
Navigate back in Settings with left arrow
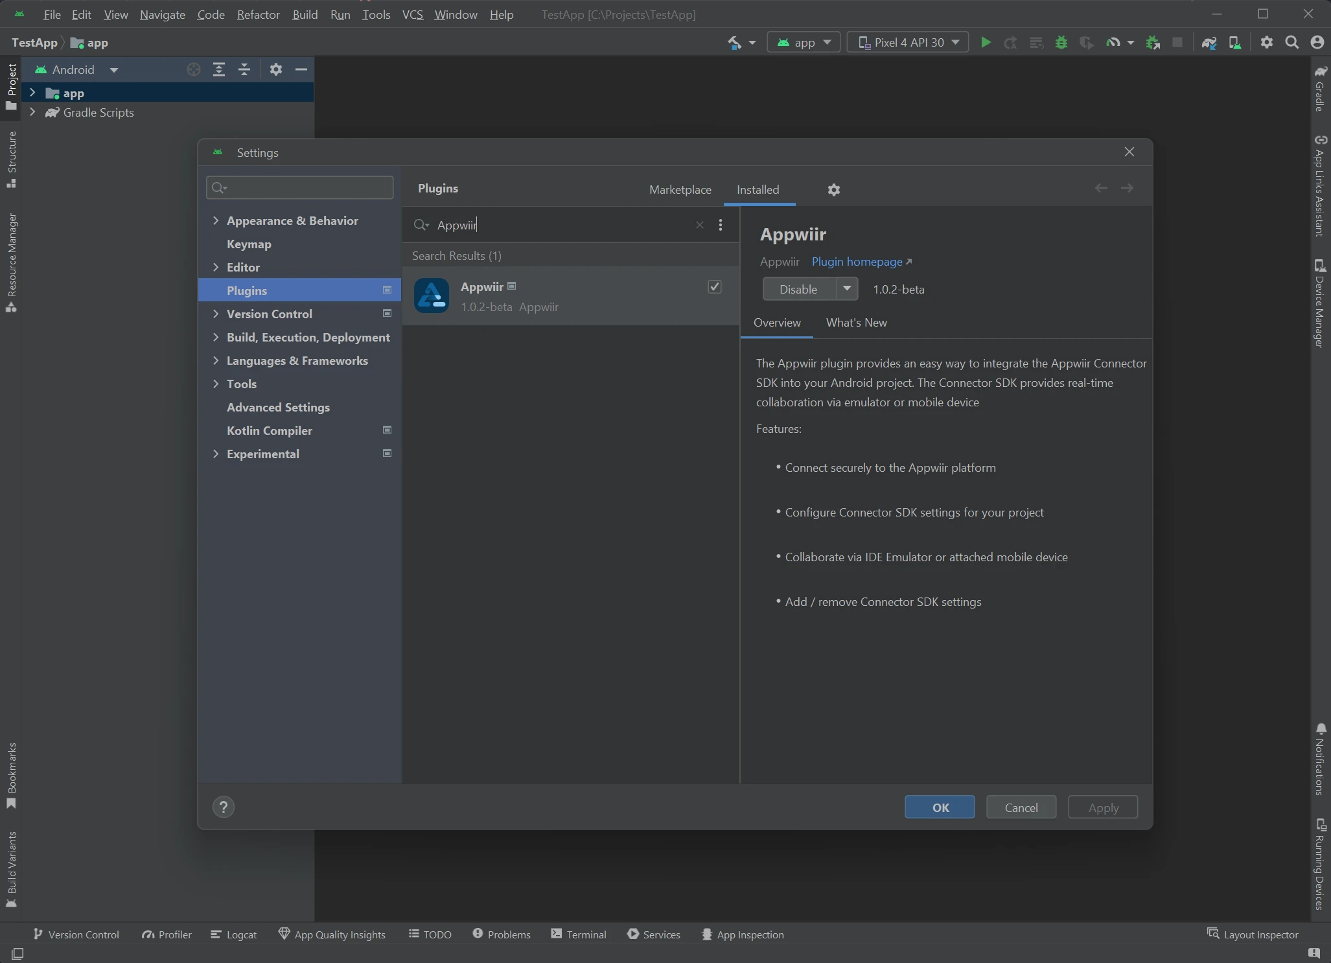[1101, 188]
